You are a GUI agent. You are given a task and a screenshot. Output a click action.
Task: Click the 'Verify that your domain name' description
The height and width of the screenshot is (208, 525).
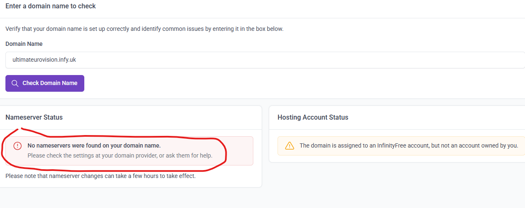(144, 29)
